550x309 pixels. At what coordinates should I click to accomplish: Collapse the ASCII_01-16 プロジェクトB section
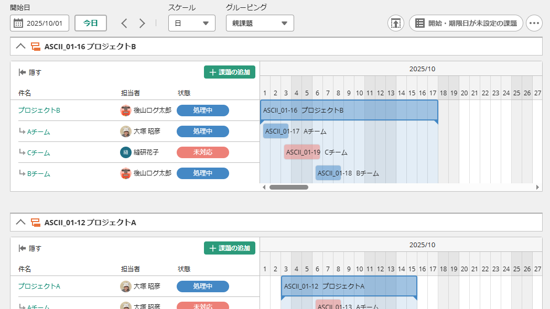20,46
